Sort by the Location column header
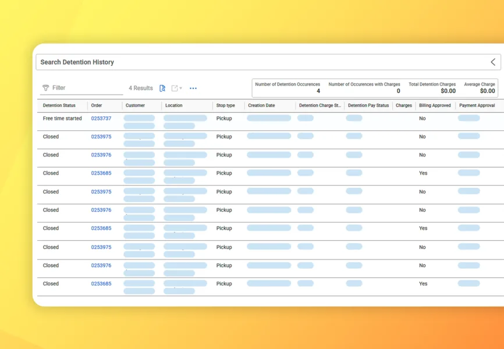504x349 pixels. tap(174, 105)
